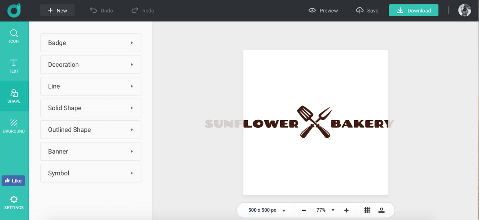Zoom out with the minus icon
Image resolution: width=479 pixels, height=220 pixels.
tap(304, 210)
